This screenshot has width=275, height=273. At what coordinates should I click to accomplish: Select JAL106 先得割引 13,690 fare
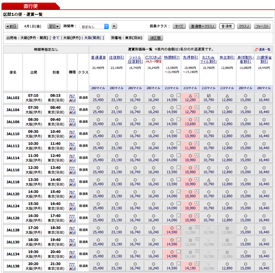point(190,122)
